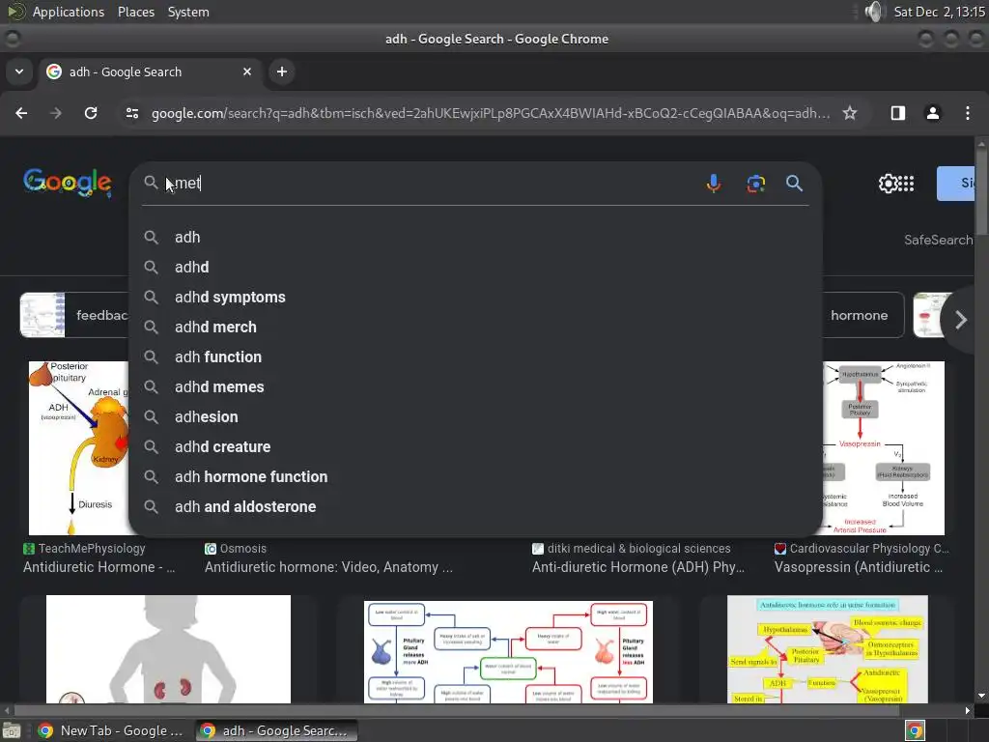This screenshot has height=742, width=989.
Task: Open Cardiovascular Physiology Vasopressin link
Action: pos(859,567)
